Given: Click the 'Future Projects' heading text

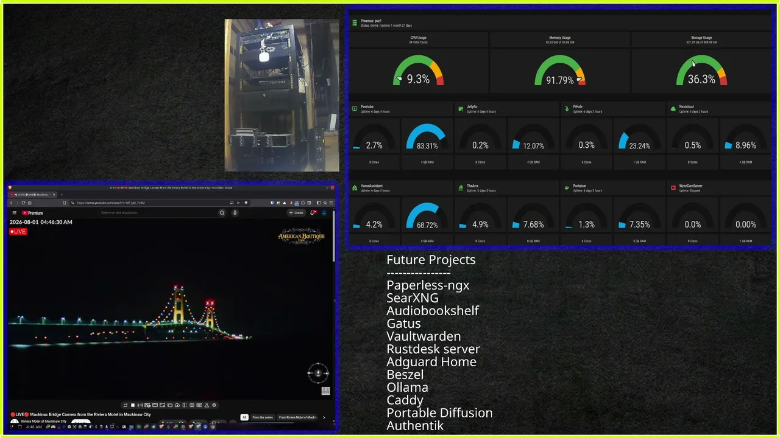Looking at the screenshot, I should 431,260.
